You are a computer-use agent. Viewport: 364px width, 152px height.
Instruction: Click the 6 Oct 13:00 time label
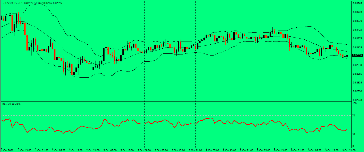(x=178, y=150)
